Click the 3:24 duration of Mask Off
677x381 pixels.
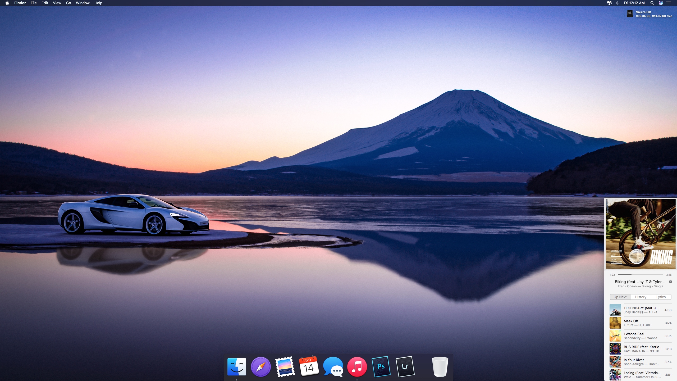[668, 323]
